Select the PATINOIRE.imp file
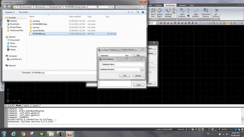 [73, 34]
